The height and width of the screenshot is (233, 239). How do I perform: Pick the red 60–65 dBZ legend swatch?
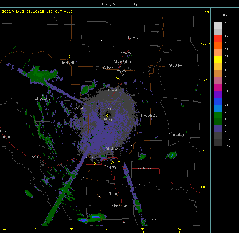pyautogui.click(x=218, y=39)
